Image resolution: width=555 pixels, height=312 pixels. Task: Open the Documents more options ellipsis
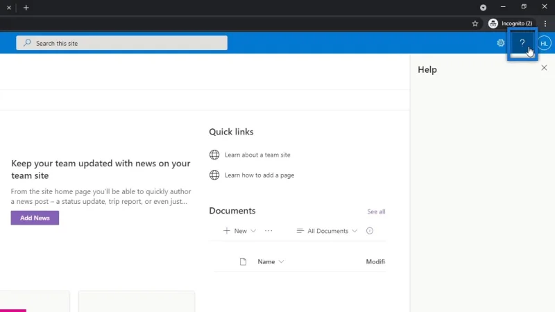click(x=268, y=231)
